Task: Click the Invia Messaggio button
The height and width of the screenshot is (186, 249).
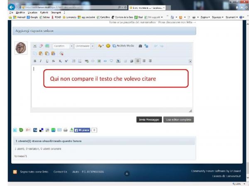Action: (149, 119)
